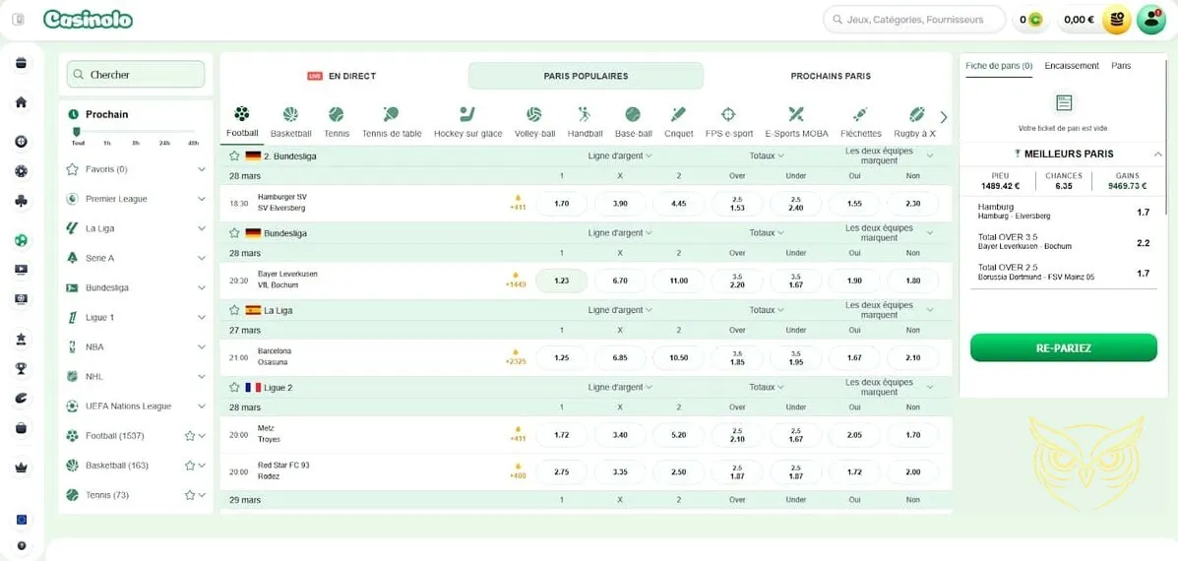Select the Basketball sport icon
Image resolution: width=1178 pixels, height=561 pixels.
coord(290,115)
